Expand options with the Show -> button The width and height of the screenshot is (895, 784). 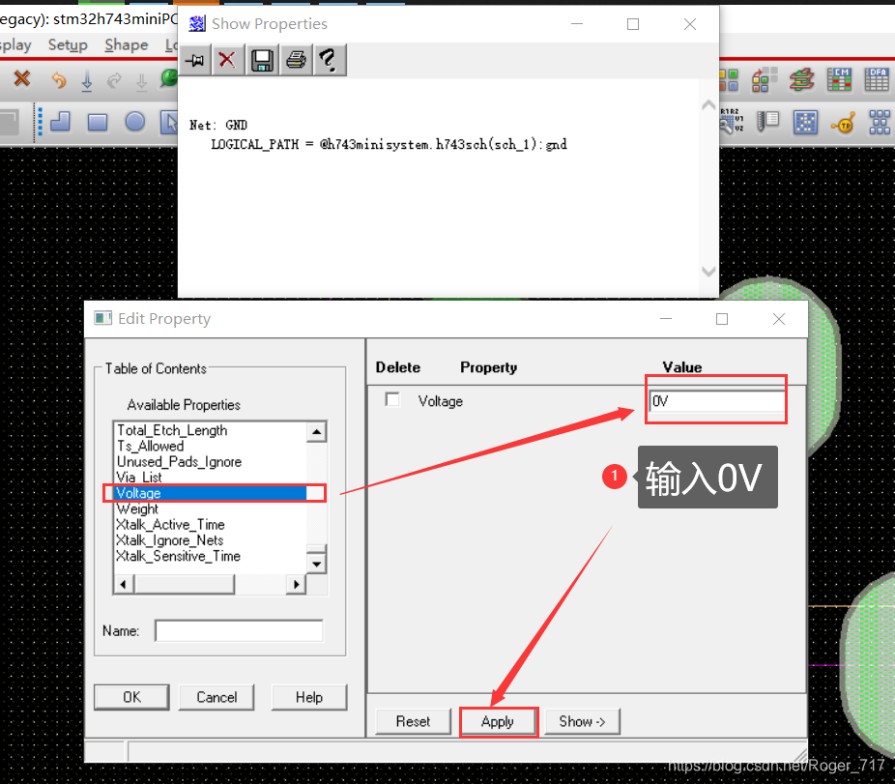tap(582, 721)
